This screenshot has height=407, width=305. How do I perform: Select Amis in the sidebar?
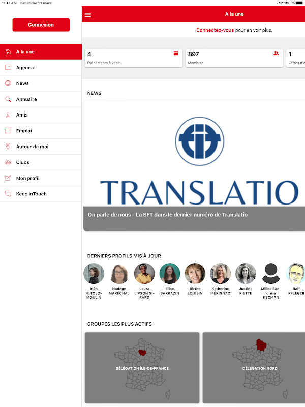(41, 115)
